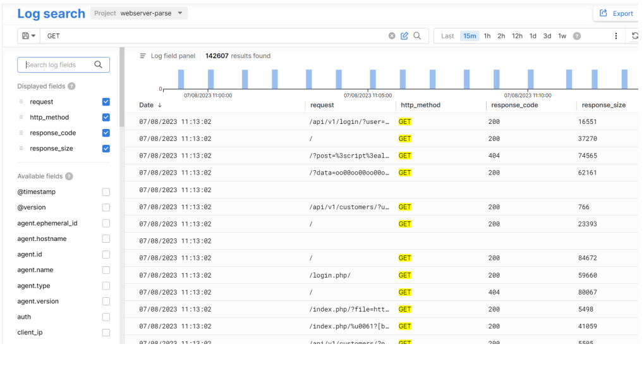Open the three-dot options menu
Screen dimensions: 644x368
coord(616,36)
